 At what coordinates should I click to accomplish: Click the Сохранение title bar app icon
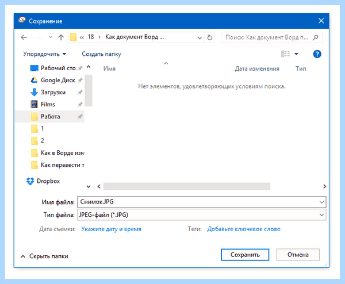tap(22, 21)
